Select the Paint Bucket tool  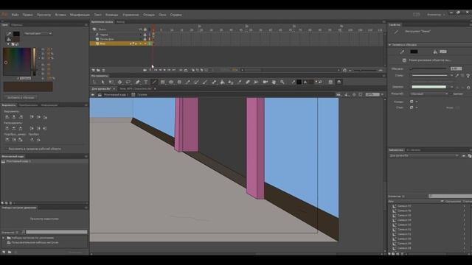click(222, 82)
